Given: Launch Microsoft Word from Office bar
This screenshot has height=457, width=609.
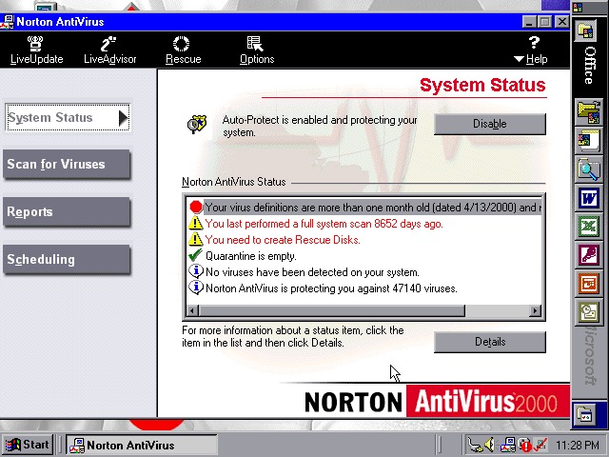Looking at the screenshot, I should coord(589,198).
